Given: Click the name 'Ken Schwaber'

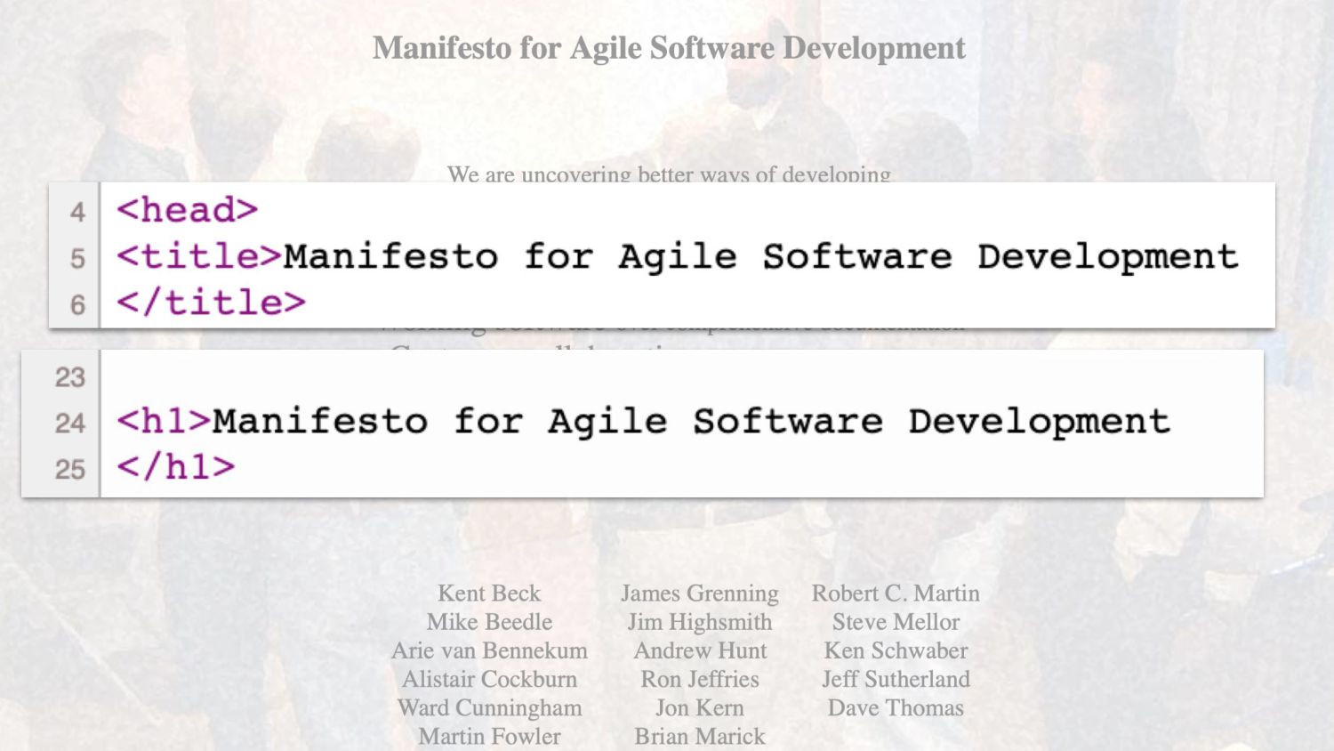Looking at the screenshot, I should [896, 650].
